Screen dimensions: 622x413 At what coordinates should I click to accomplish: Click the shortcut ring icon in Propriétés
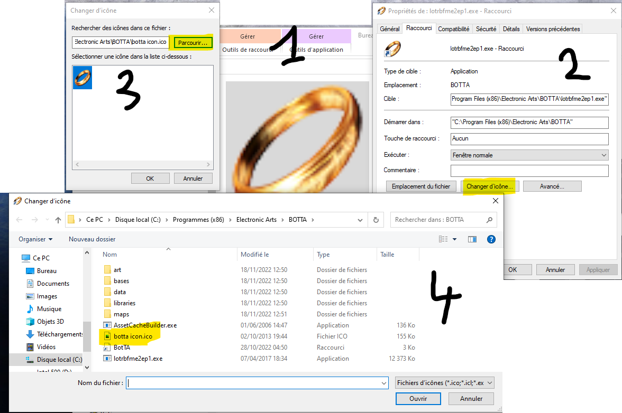coord(392,49)
